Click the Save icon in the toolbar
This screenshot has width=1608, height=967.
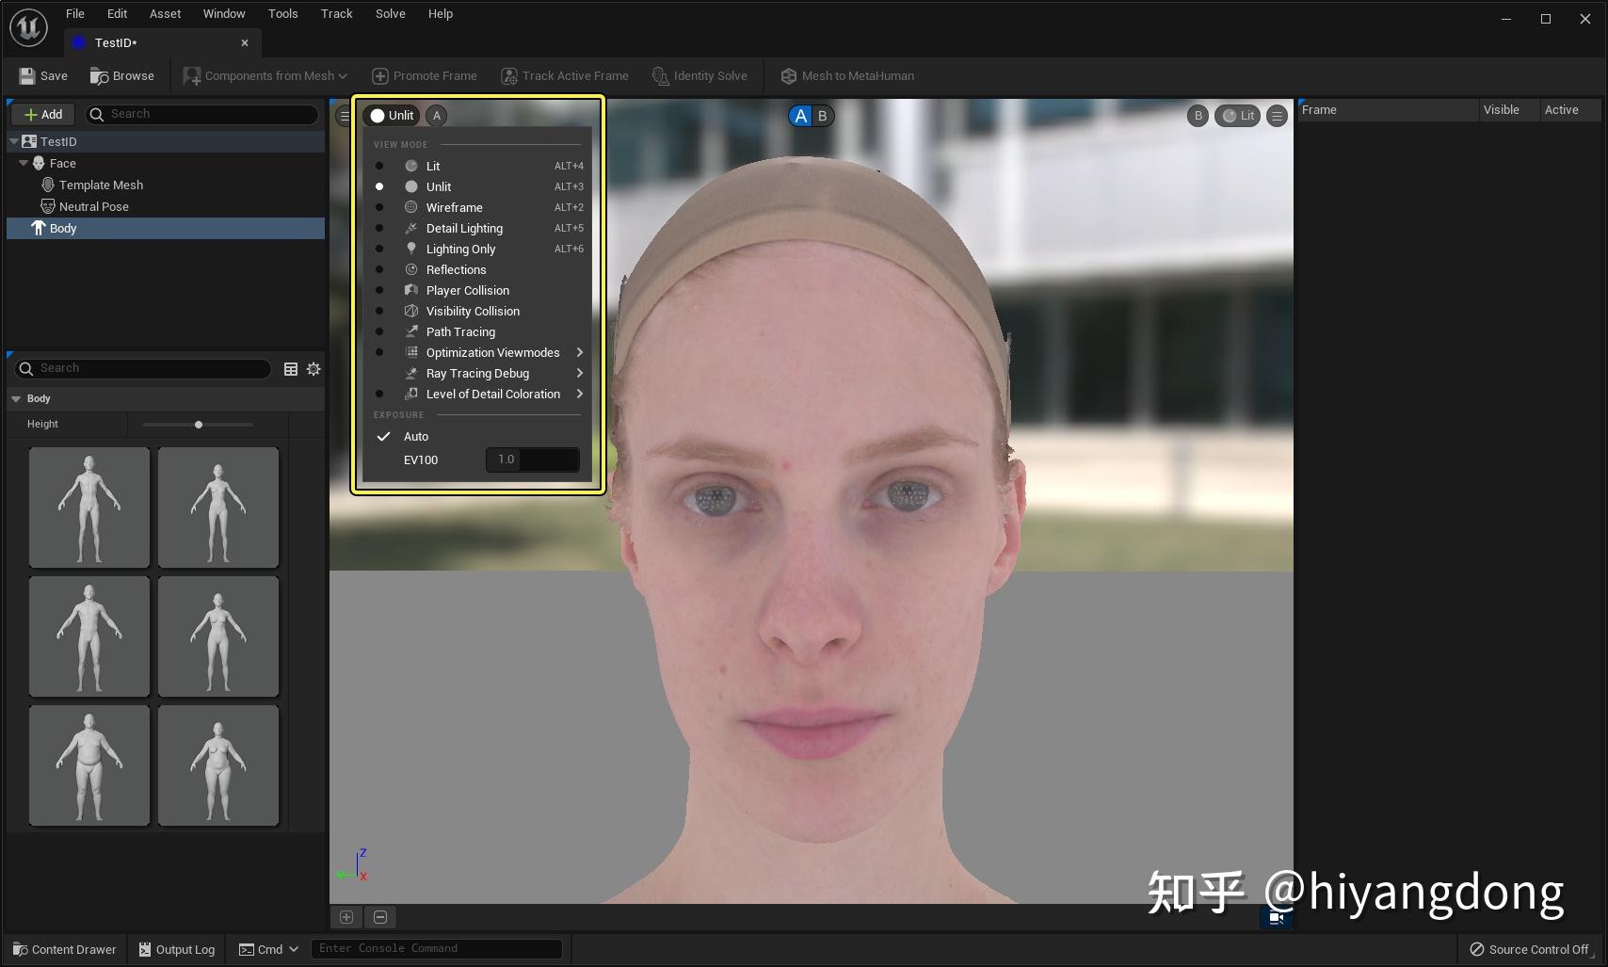tap(26, 76)
